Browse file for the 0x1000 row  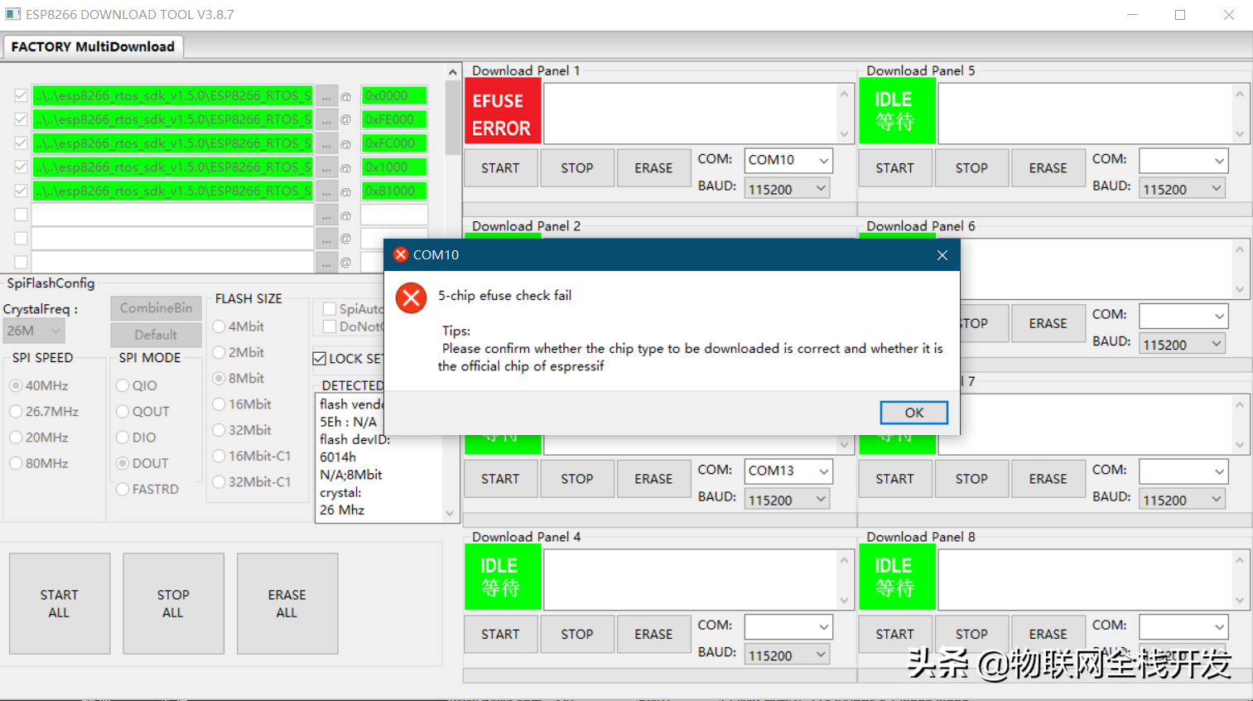(326, 168)
